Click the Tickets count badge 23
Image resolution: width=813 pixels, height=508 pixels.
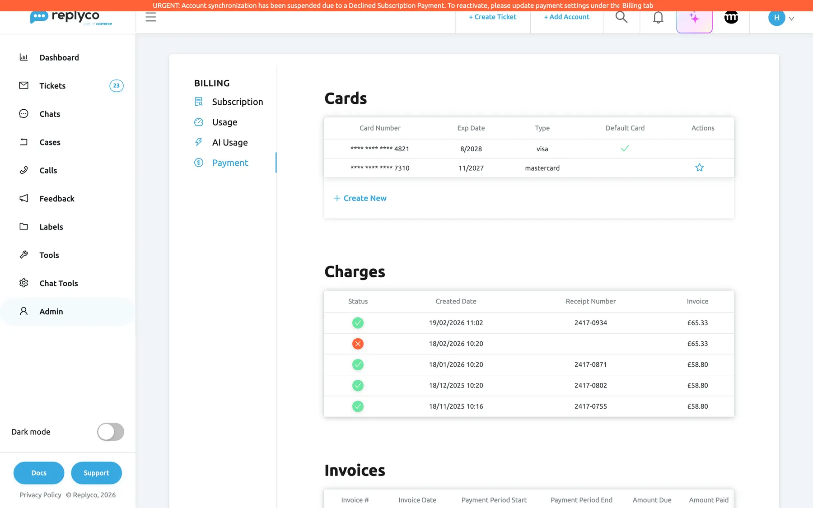tap(117, 86)
